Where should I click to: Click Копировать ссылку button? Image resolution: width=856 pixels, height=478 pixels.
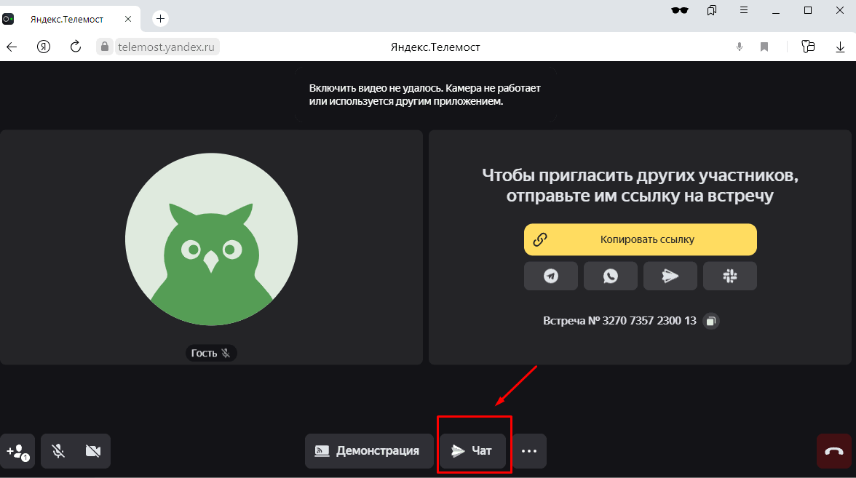pyautogui.click(x=641, y=239)
